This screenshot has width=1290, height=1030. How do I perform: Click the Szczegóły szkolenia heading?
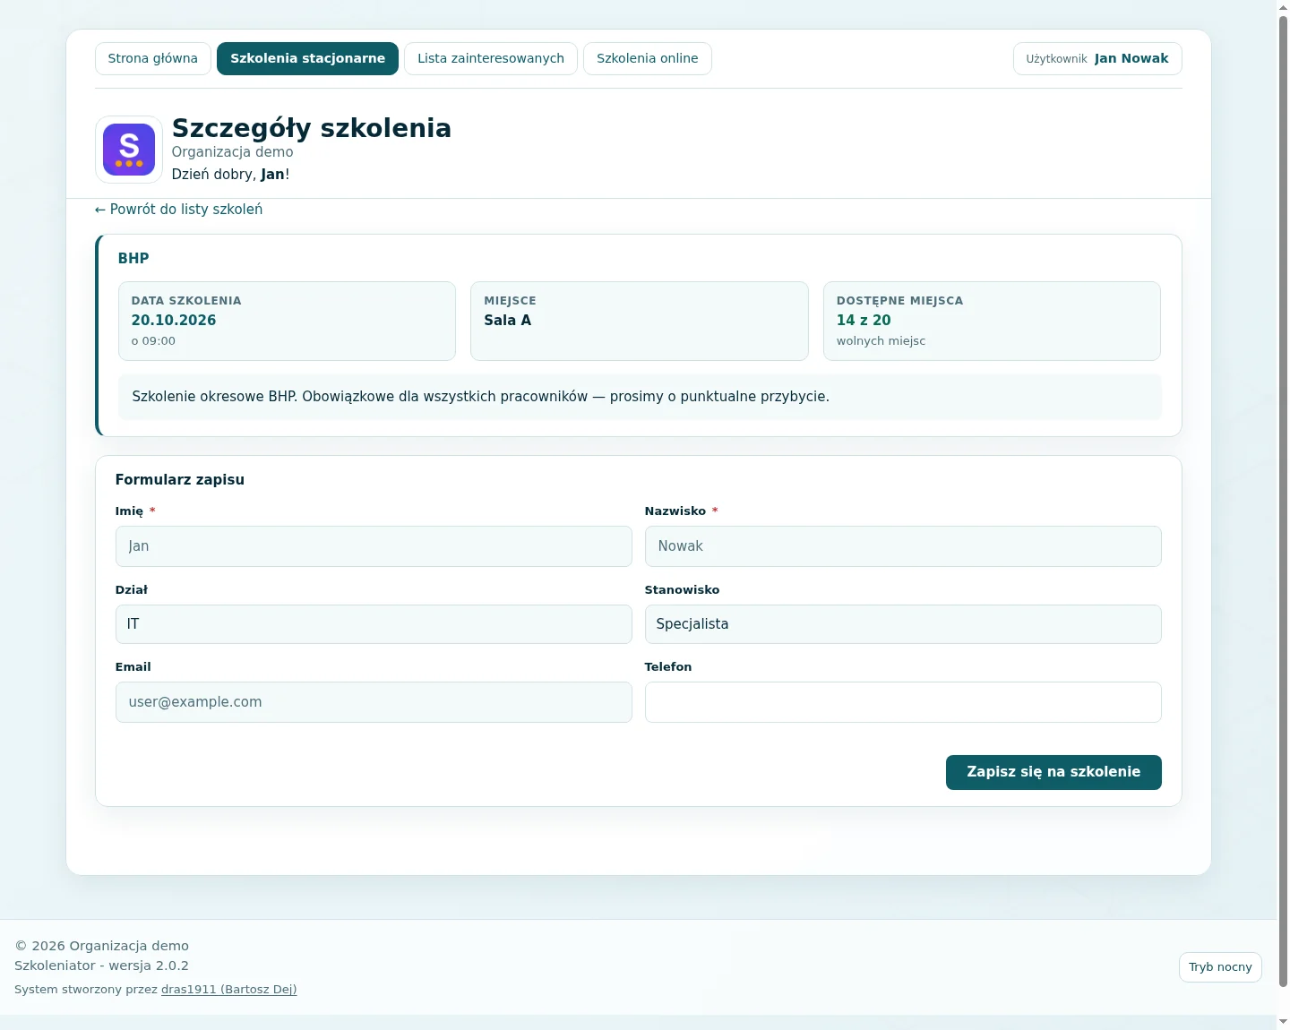tap(312, 128)
